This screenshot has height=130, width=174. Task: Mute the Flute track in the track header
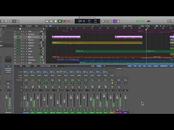[22, 31]
